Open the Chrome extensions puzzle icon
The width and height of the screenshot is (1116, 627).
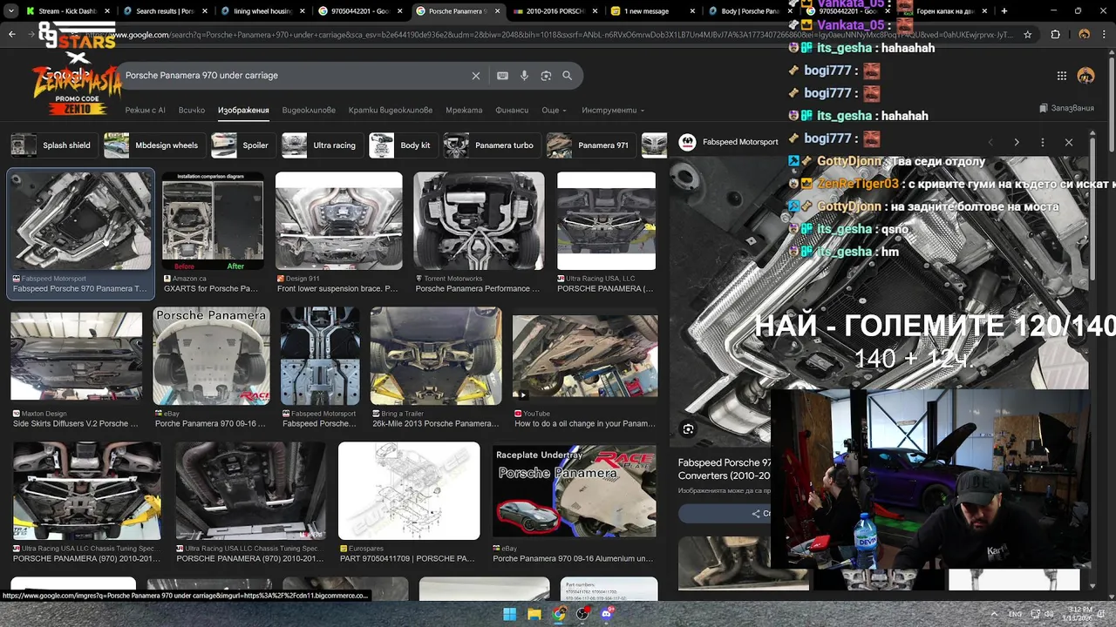pos(1055,35)
